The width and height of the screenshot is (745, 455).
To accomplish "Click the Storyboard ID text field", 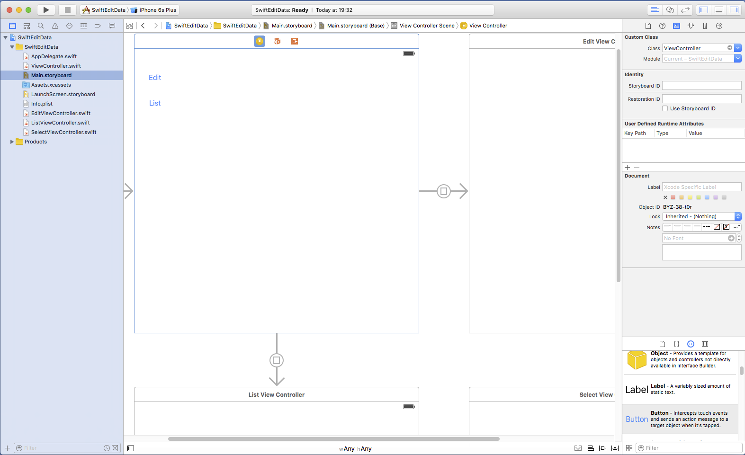I will point(701,86).
